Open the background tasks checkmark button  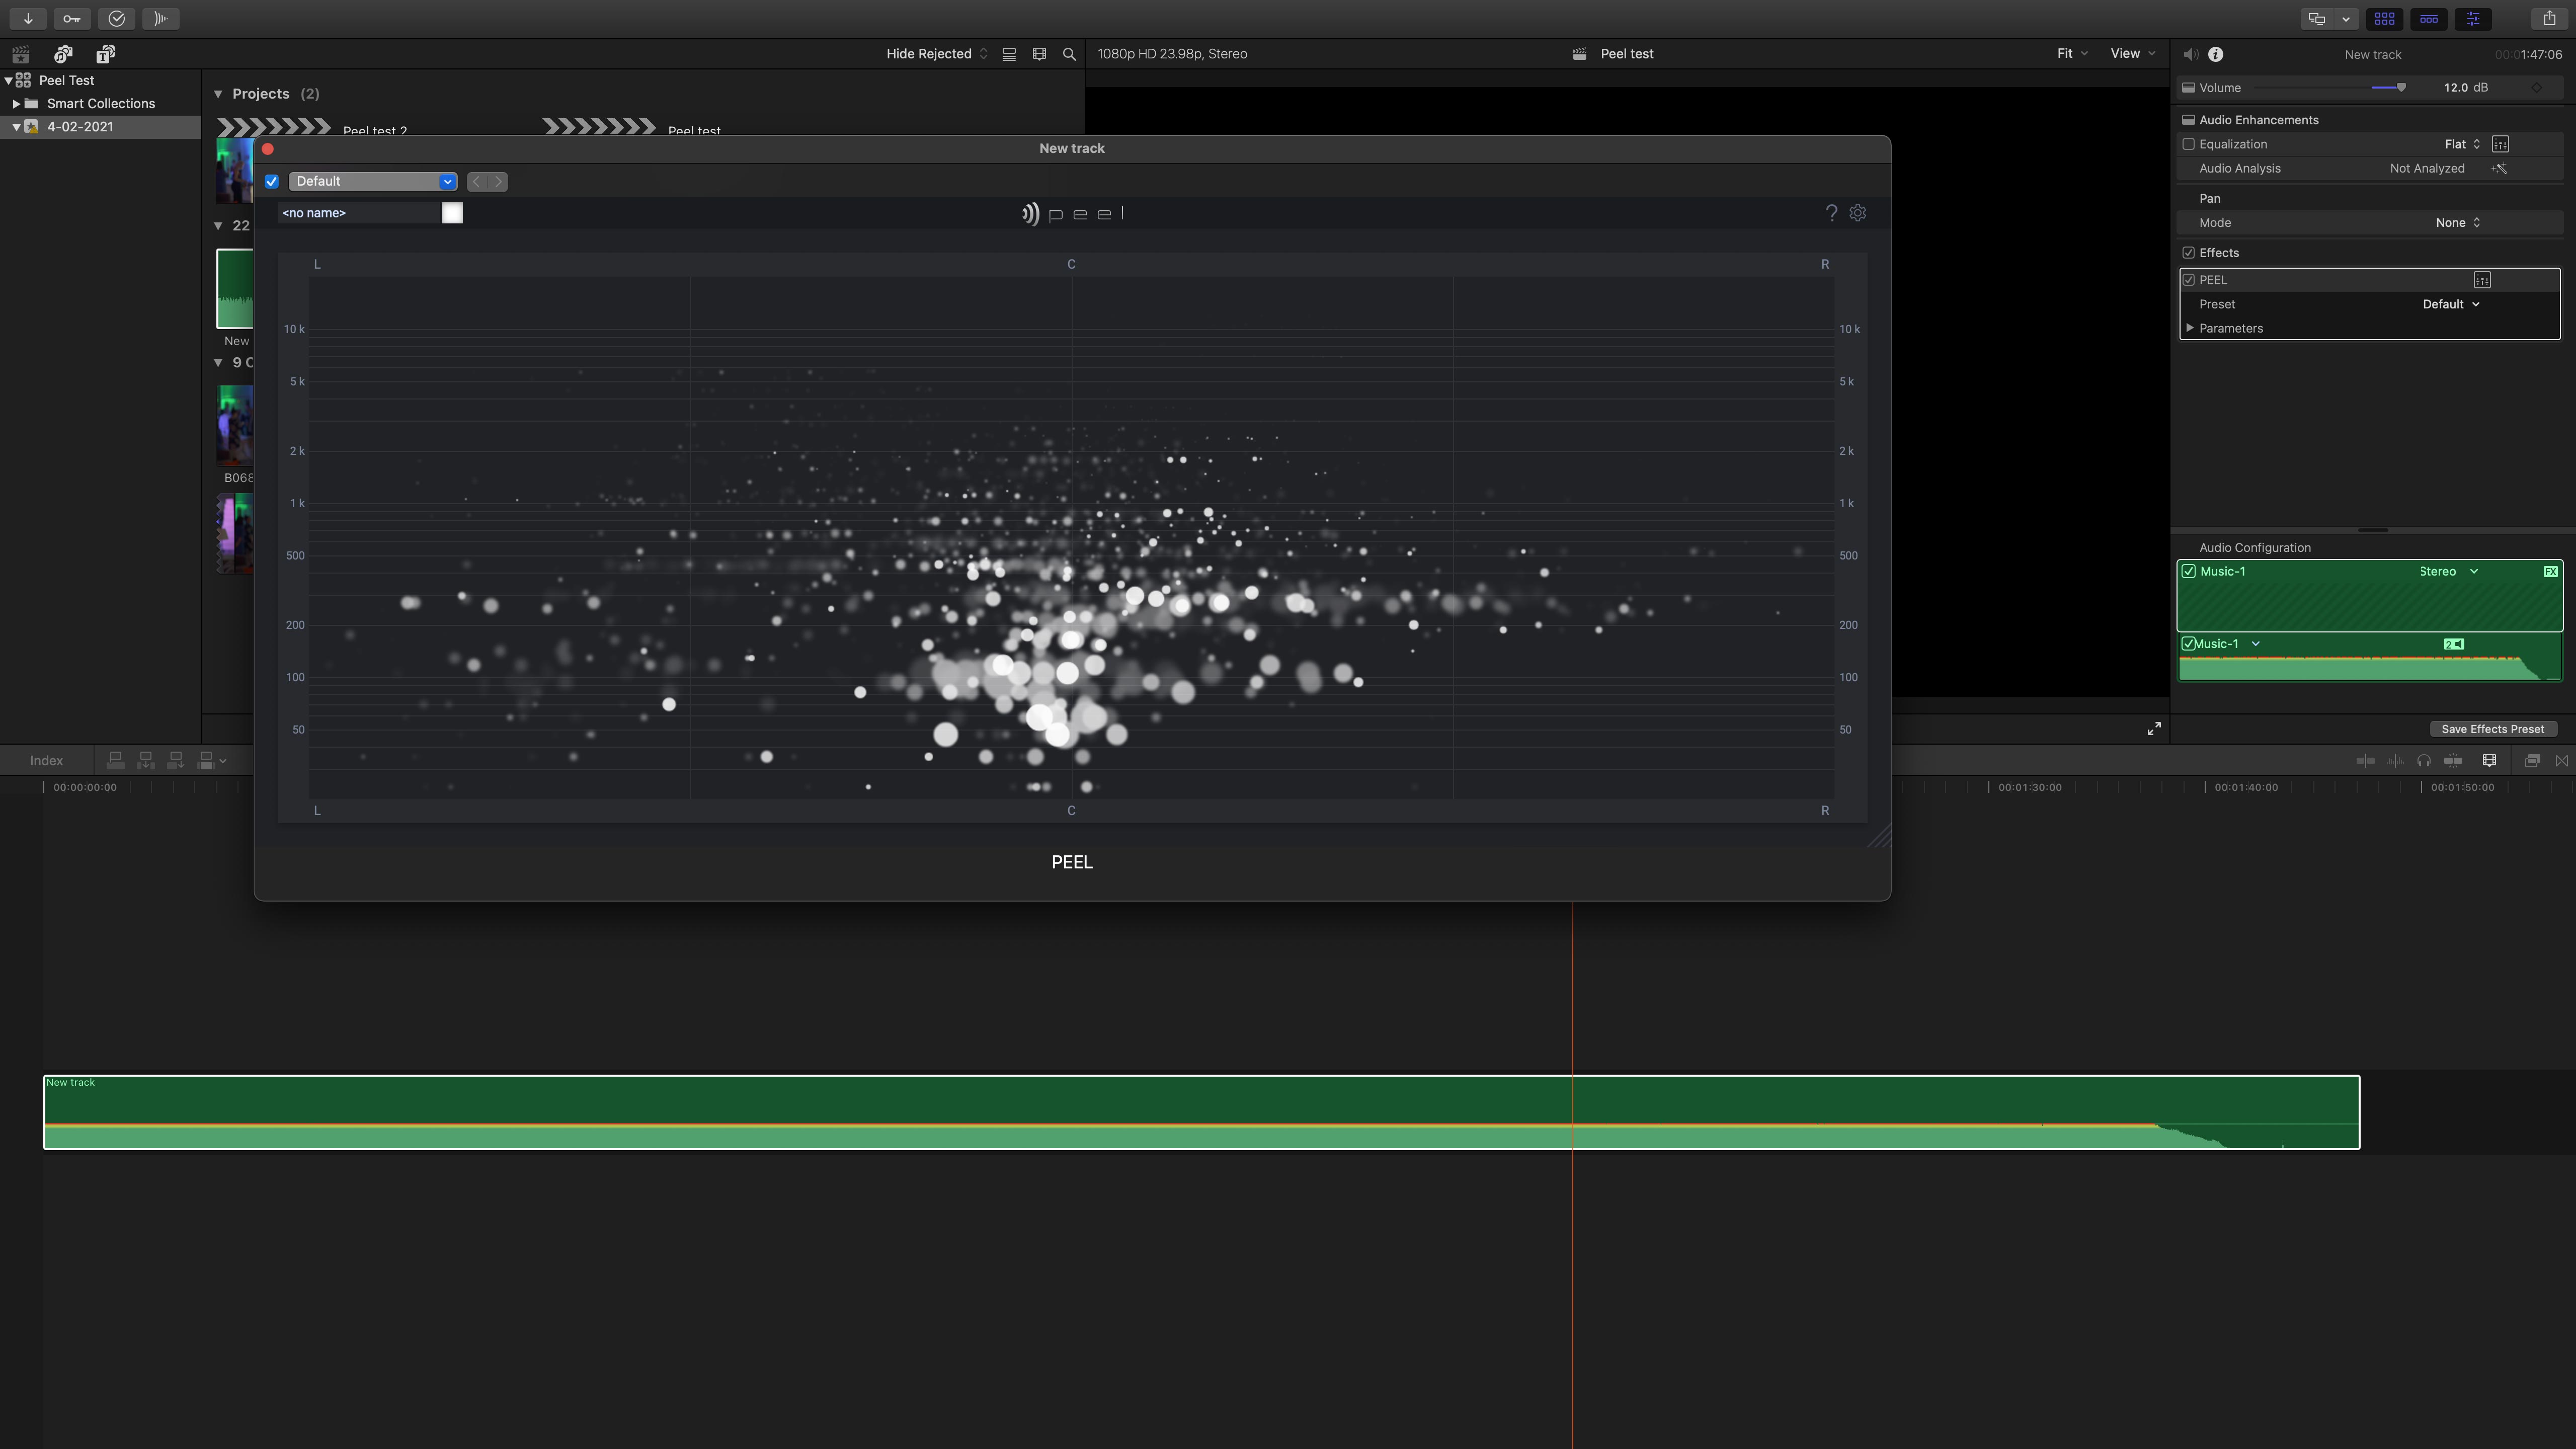(x=116, y=18)
